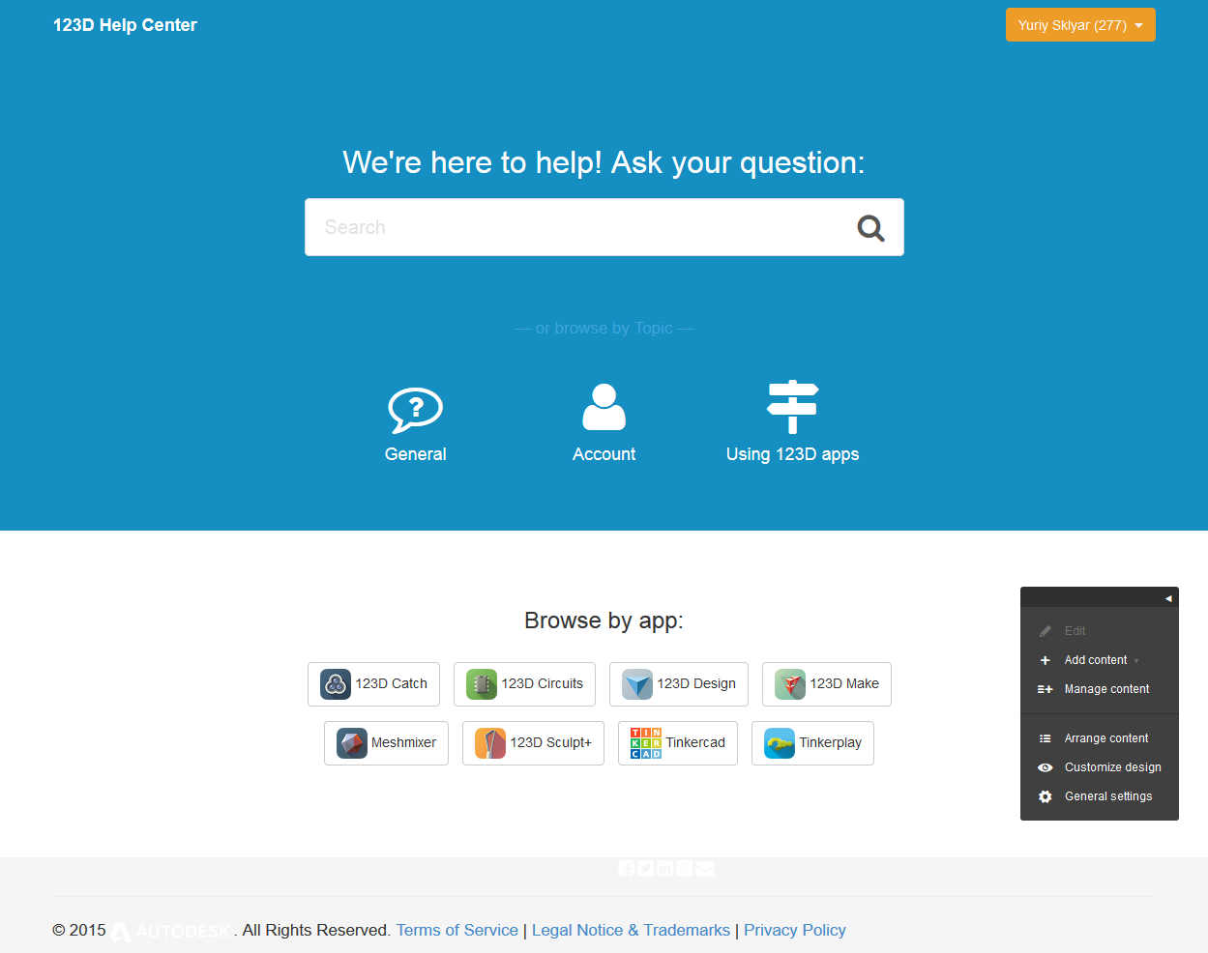This screenshot has width=1208, height=953.
Task: Click the list icon beside Arrange content
Action: [x=1046, y=738]
